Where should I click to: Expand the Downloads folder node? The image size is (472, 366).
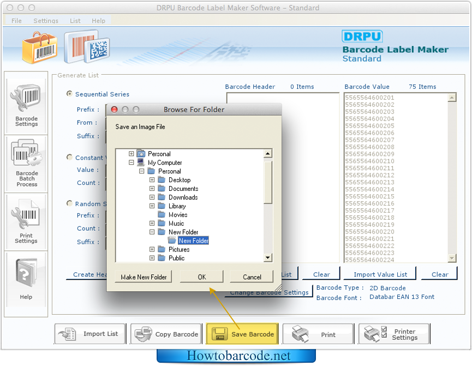click(x=152, y=197)
